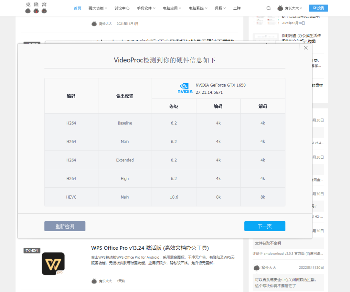The image size is (350, 292).
Task: Open the 临时网盘 sidebar article link
Action: click(301, 38)
